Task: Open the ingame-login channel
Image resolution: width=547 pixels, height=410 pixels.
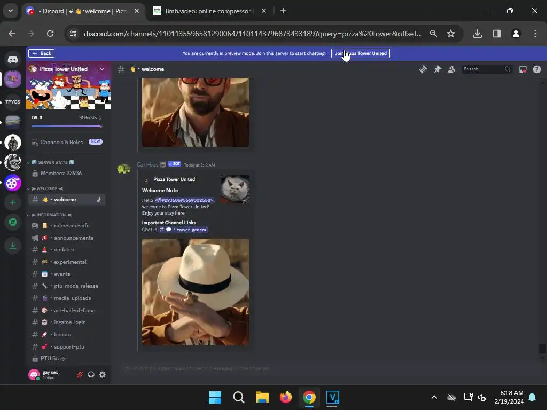Action: point(67,322)
